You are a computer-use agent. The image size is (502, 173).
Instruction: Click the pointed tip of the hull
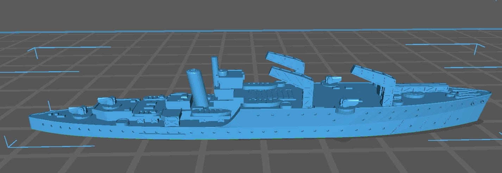[x=32, y=119]
